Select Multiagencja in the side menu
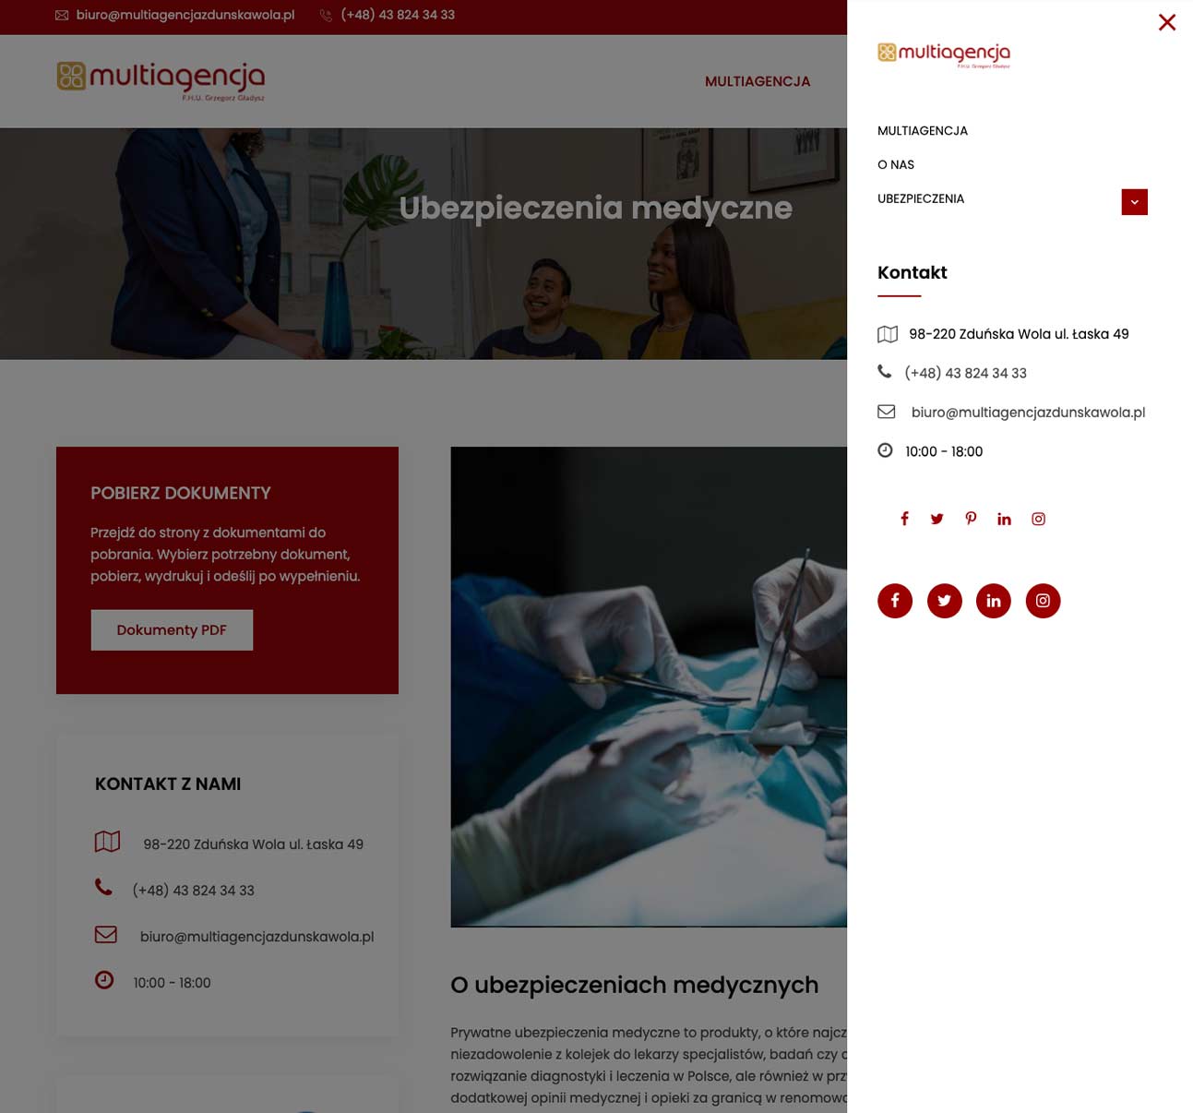 pos(923,131)
